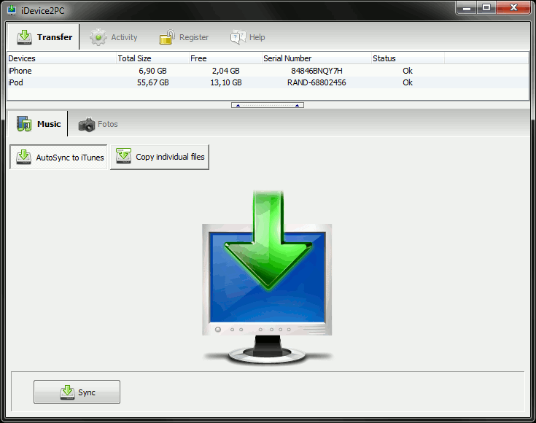Click the iPod free space 13,10 GB

click(225, 82)
